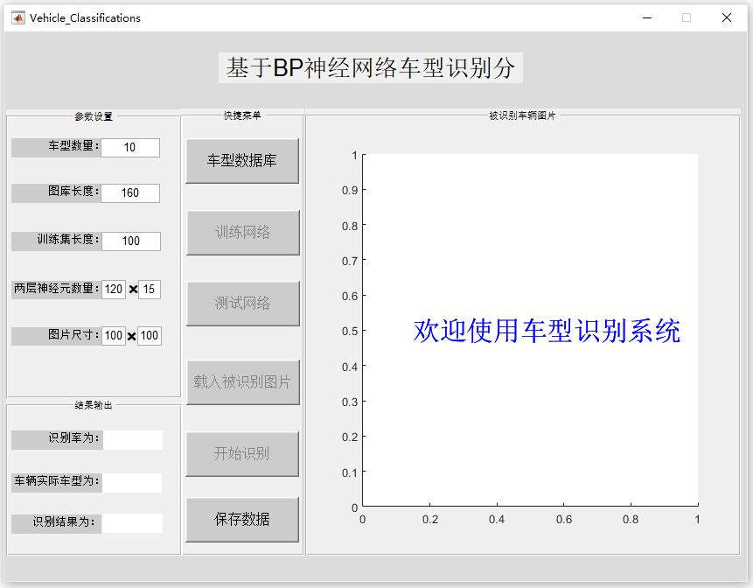The image size is (753, 588).
Task: Click the 保存数据 save data button
Action: pyautogui.click(x=242, y=520)
